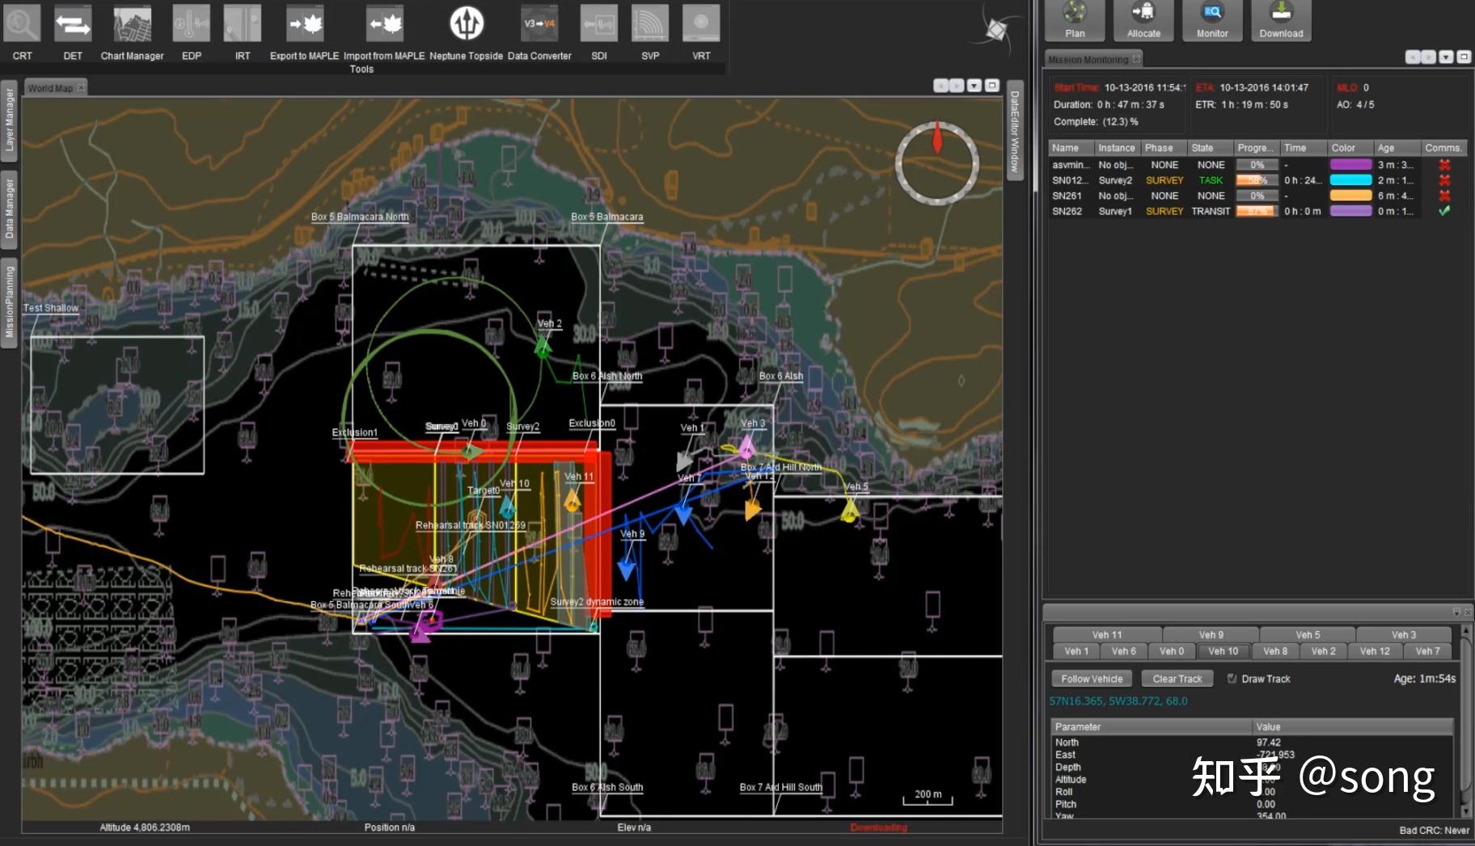Toggle the Draw Track checkbox
1475x846 pixels.
[x=1232, y=679]
